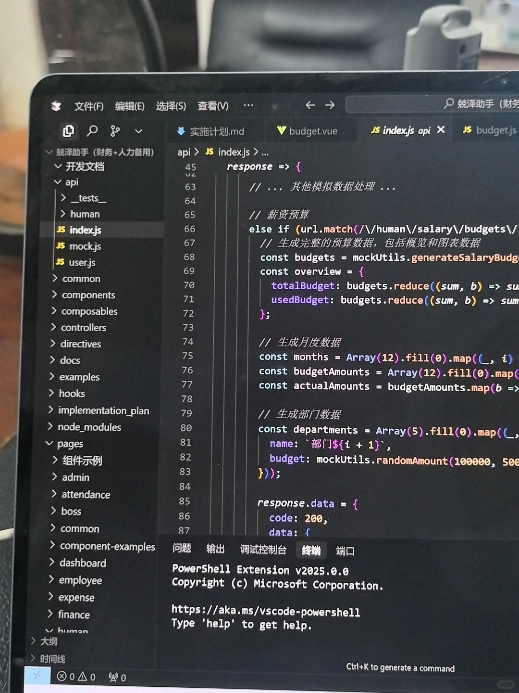Expand the expense folder
The image size is (519, 693).
(71, 598)
